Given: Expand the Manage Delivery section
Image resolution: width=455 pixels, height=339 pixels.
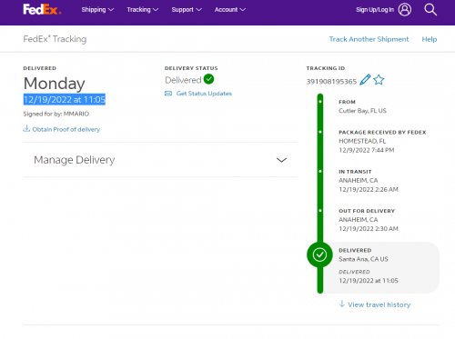Looking at the screenshot, I should click(160, 160).
